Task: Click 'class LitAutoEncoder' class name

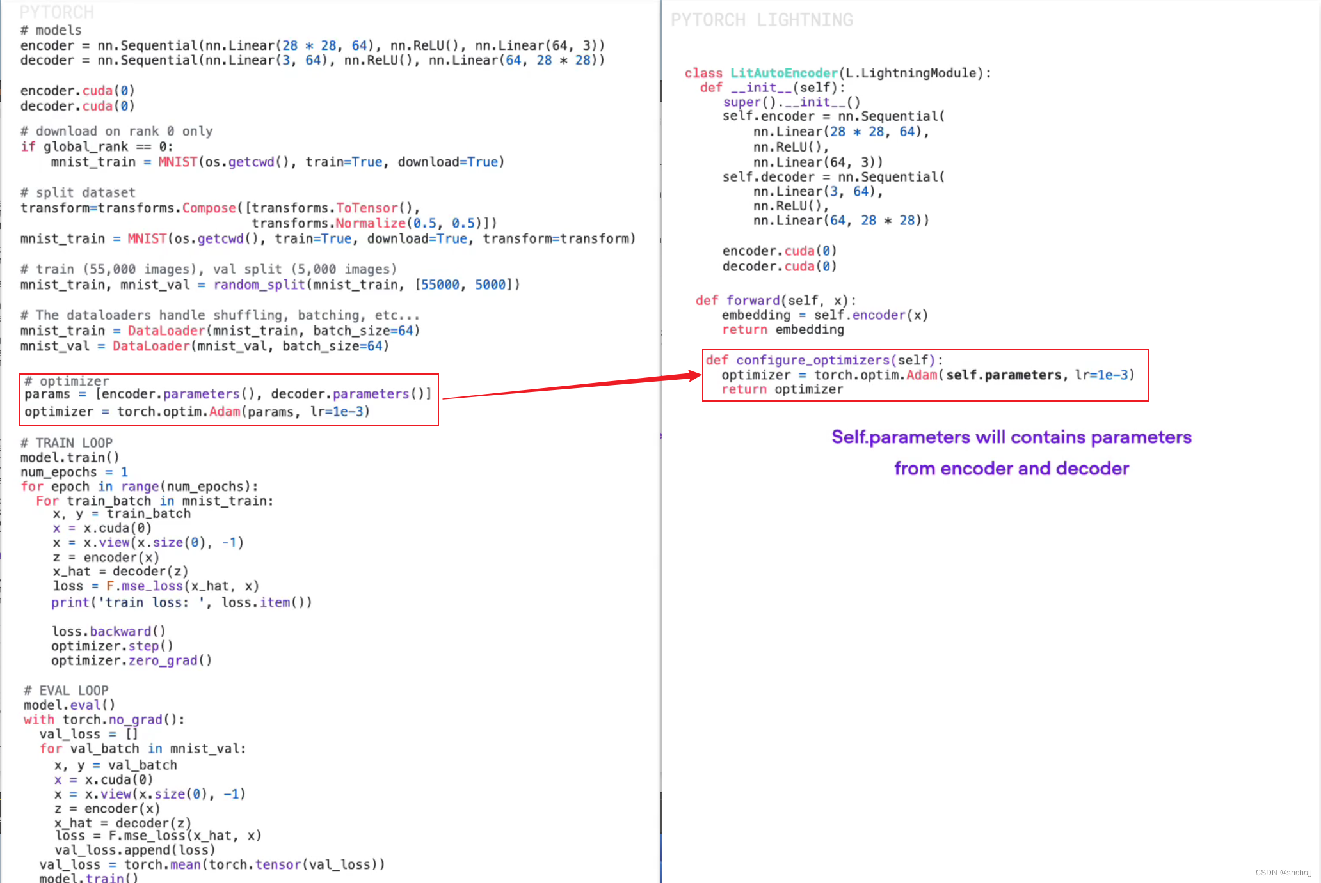Action: [783, 73]
